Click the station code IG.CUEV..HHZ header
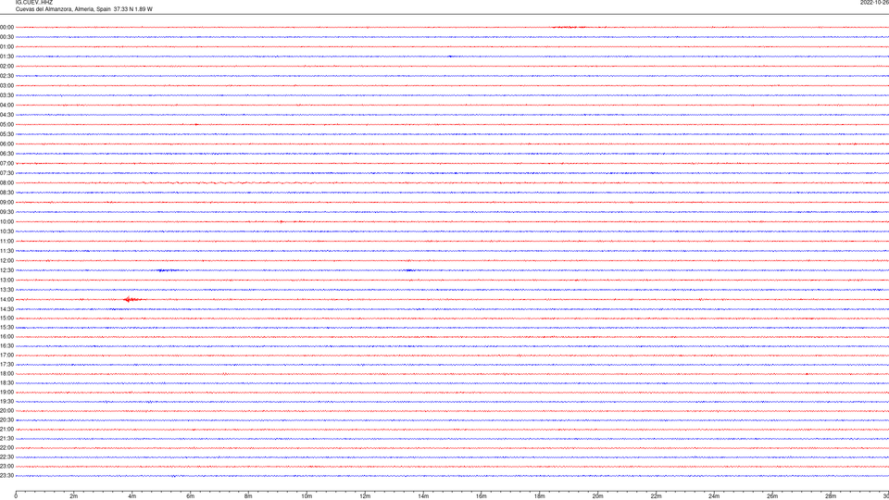Viewport: 889px width, 500px height. [34, 2]
